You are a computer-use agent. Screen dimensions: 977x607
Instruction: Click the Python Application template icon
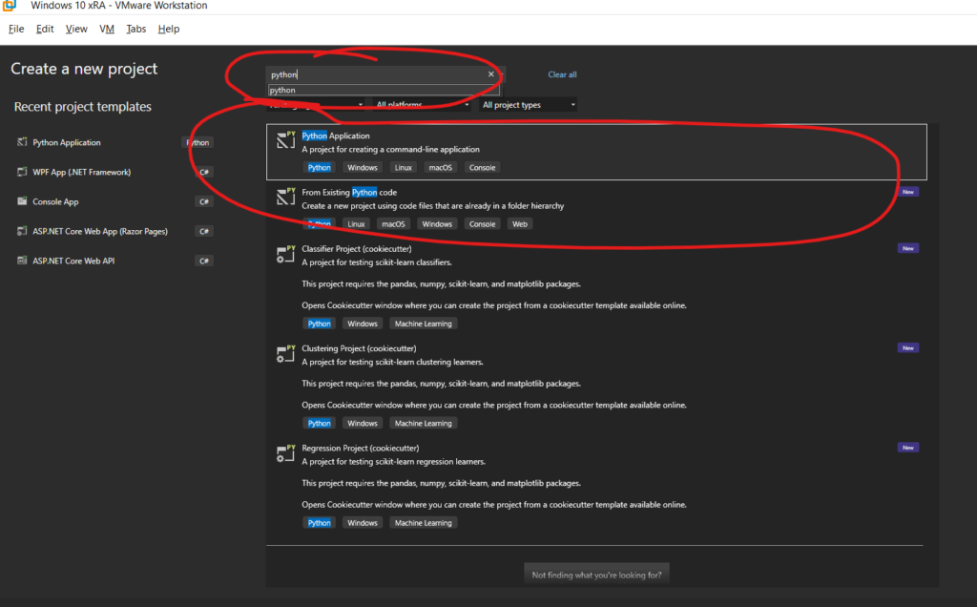pos(286,139)
